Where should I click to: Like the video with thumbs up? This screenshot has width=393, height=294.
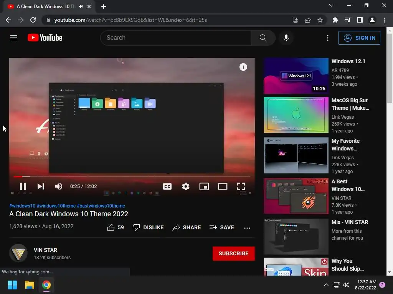pyautogui.click(x=116, y=227)
